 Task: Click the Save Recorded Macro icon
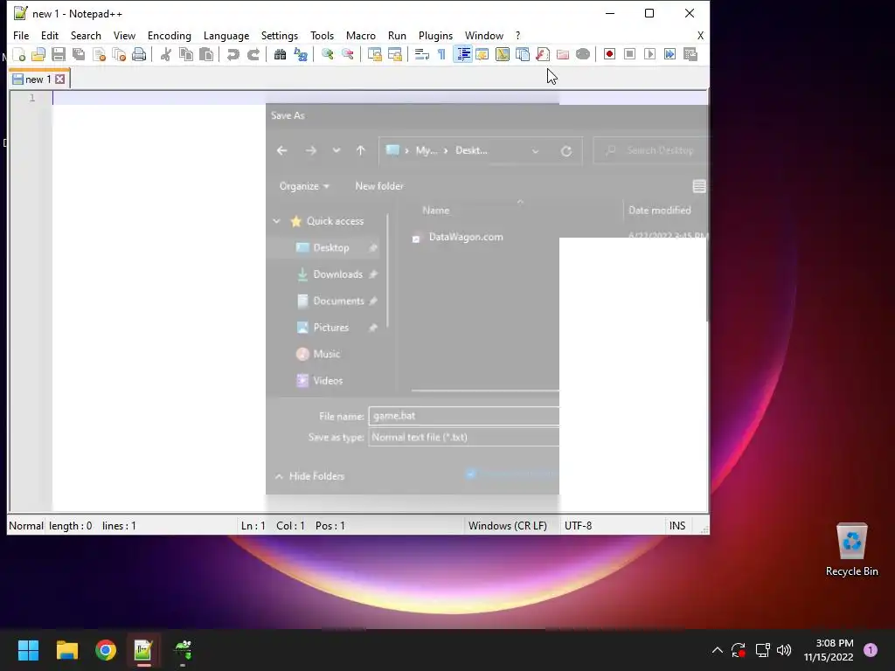pyautogui.click(x=690, y=54)
